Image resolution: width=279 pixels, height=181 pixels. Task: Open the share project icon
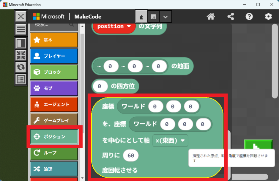click(x=231, y=17)
